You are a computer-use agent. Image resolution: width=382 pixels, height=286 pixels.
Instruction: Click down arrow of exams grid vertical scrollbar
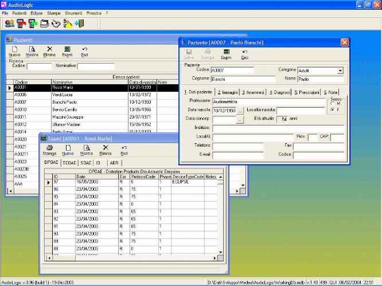[x=220, y=252]
